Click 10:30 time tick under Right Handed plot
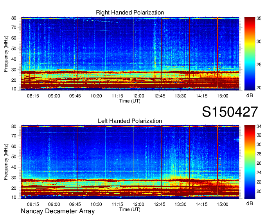Image resolution: width=266 pixels, height=216 pixels. click(96, 96)
